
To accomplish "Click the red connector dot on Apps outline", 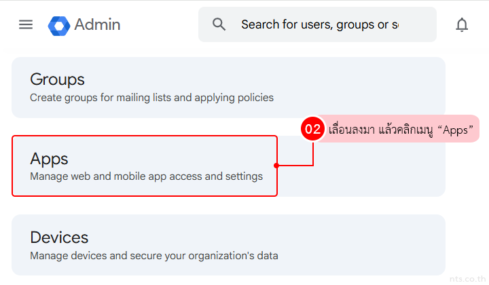I will click(x=276, y=165).
